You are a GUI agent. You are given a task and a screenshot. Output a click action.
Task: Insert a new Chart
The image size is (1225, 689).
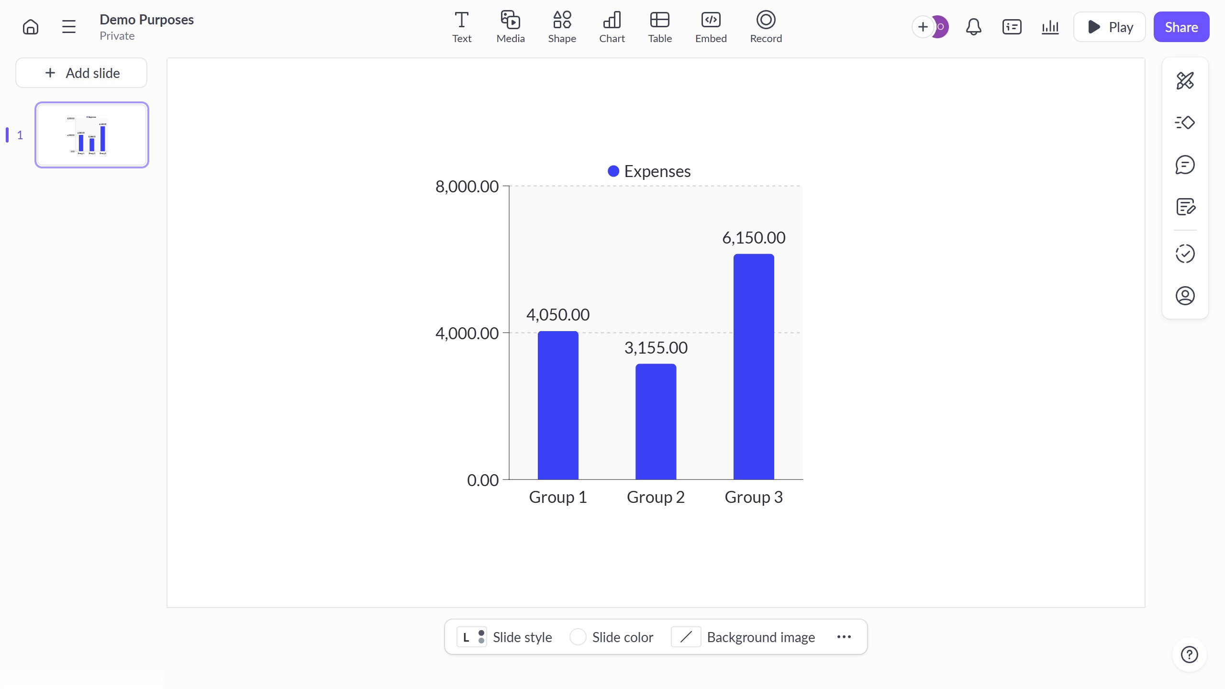tap(612, 26)
